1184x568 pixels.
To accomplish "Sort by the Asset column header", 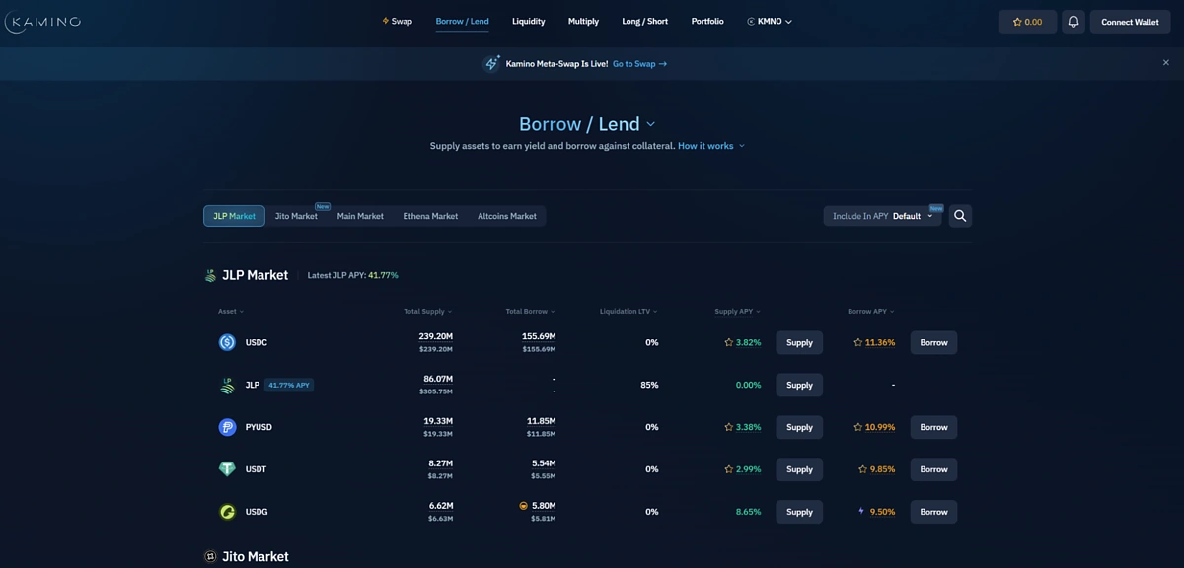I will 230,312.
